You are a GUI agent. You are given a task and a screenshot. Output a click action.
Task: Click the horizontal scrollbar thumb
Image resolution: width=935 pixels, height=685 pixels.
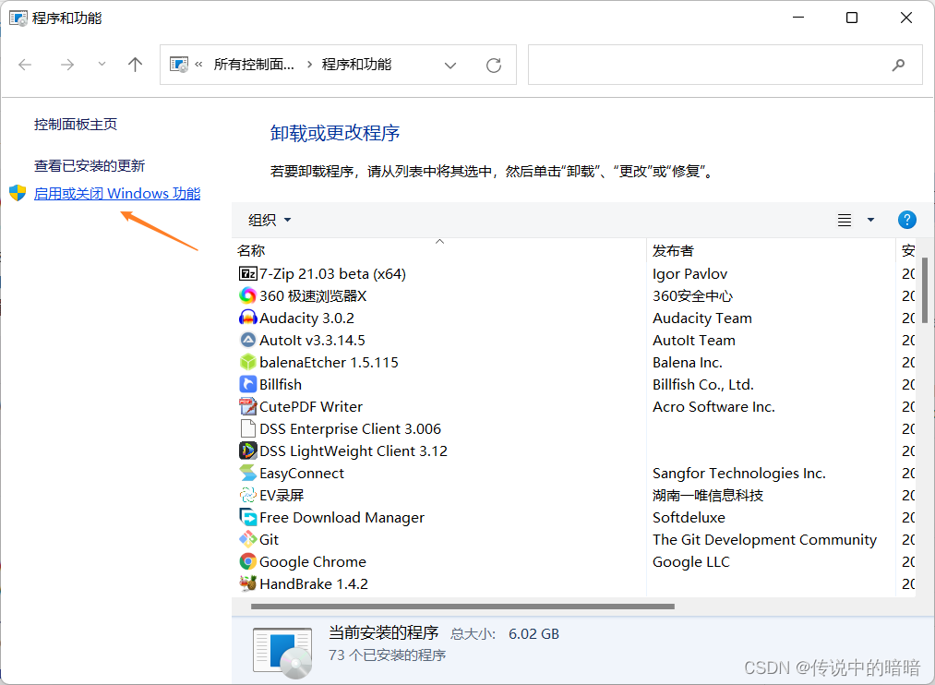(x=462, y=607)
